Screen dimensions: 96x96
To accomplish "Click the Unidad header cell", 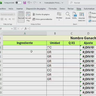I will pyautogui.click(x=55, y=43).
